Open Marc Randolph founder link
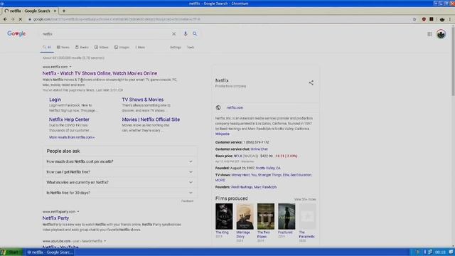The height and width of the screenshot is (256, 455). pyautogui.click(x=265, y=187)
